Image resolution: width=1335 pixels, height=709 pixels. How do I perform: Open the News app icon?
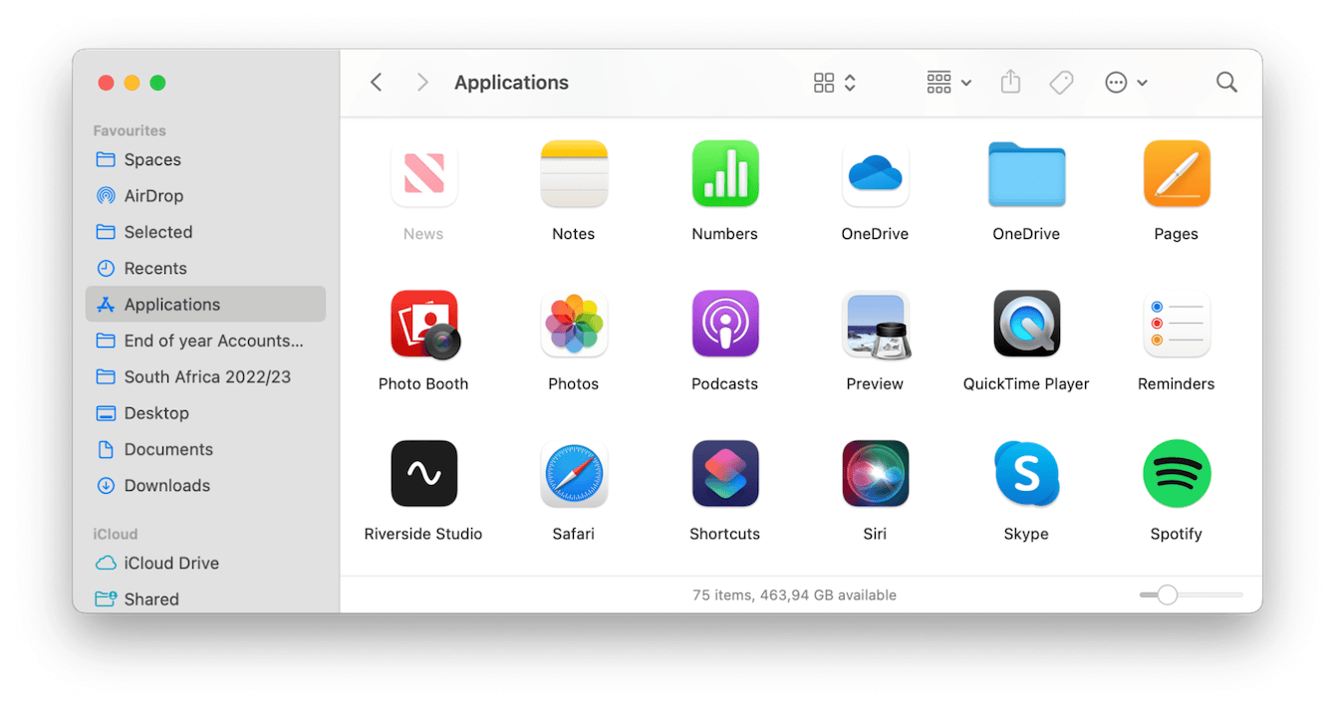tap(423, 174)
